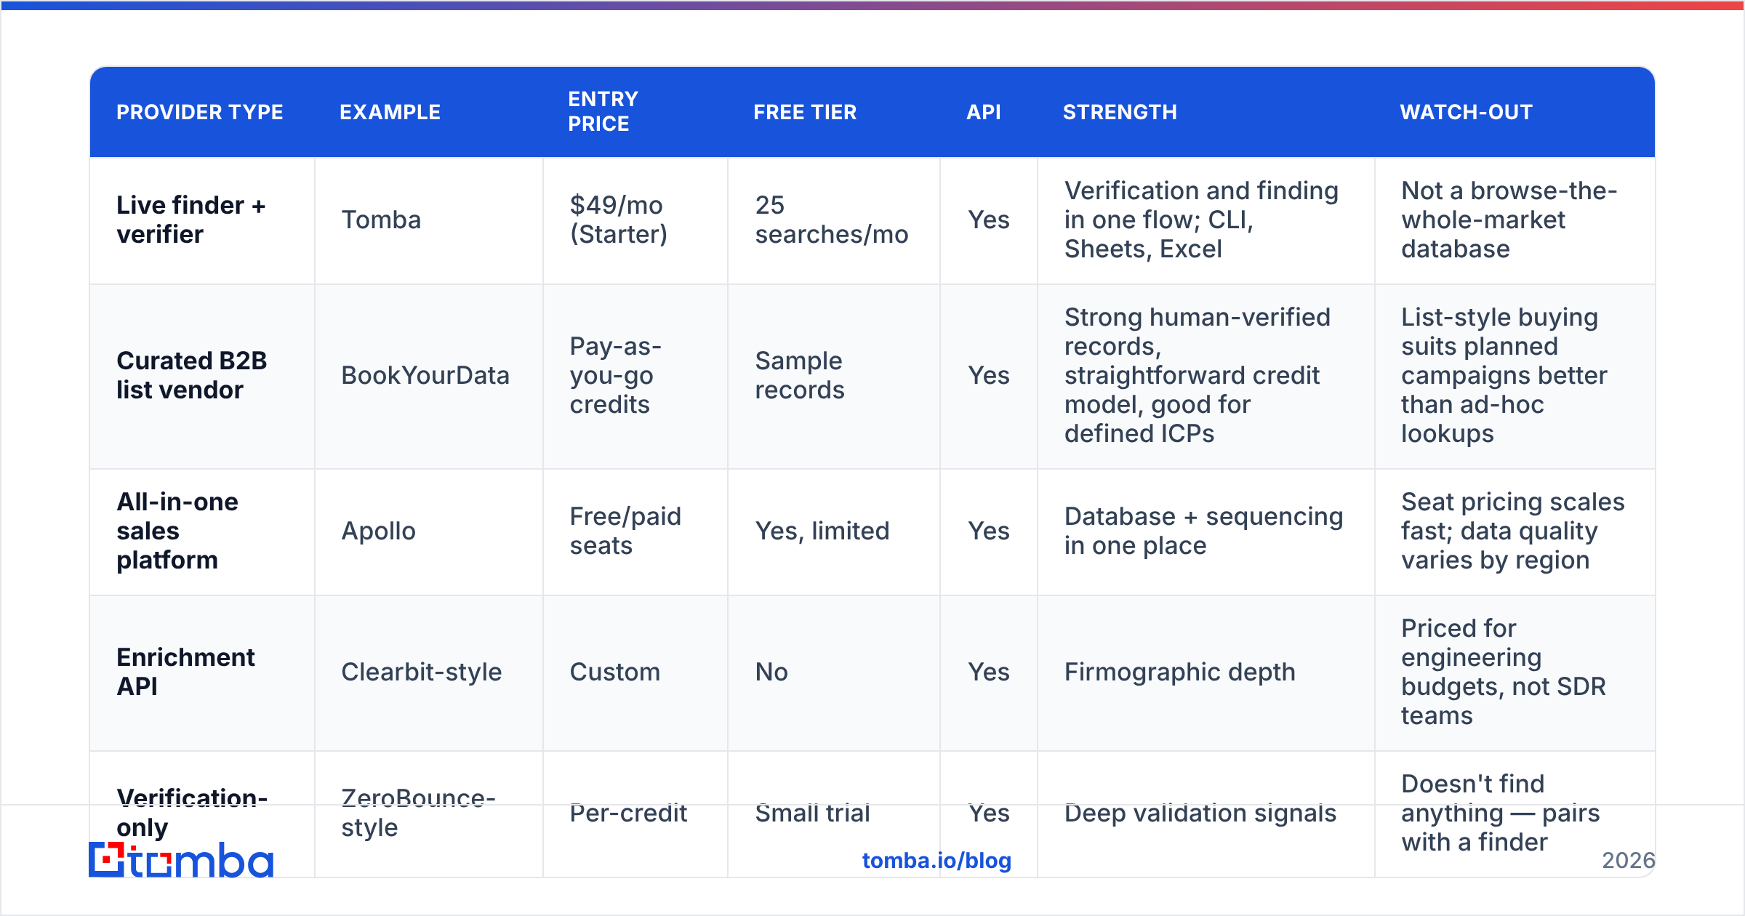
Task: Click the 'Free/paid seats' cell
Action: point(635,531)
